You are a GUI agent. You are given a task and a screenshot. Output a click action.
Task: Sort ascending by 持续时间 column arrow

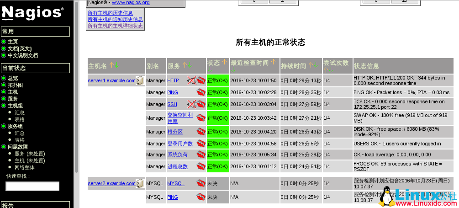pos(311,65)
